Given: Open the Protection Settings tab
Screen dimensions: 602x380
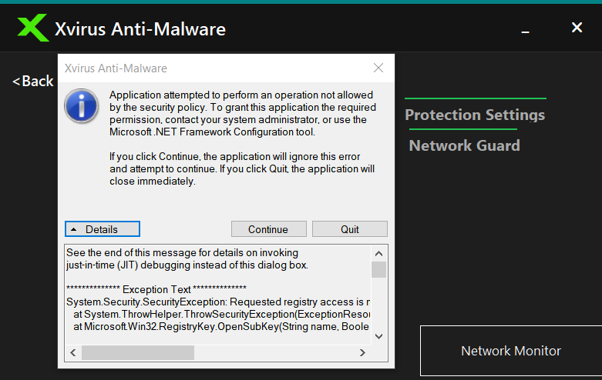Looking at the screenshot, I should pos(475,115).
